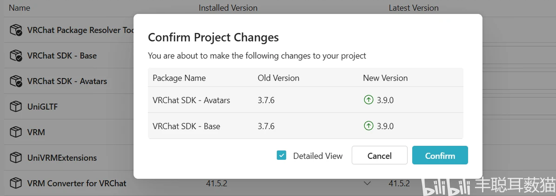Uncheck the Detailed View checkbox

click(281, 155)
